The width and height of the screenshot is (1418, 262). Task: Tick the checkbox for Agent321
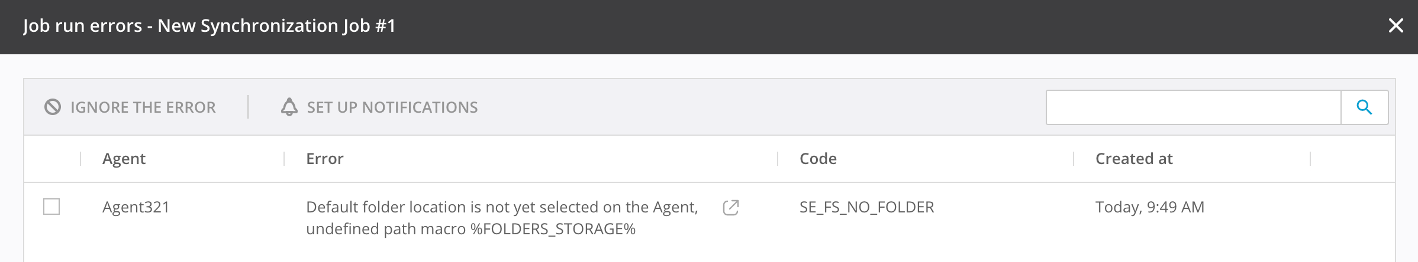pos(51,207)
